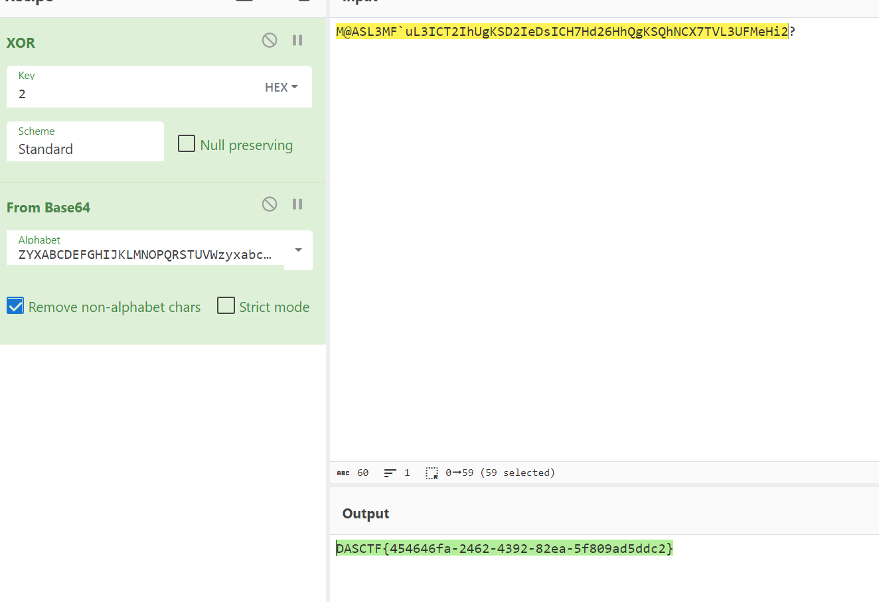The width and height of the screenshot is (879, 602).
Task: Click the selection range icon in status bar
Action: 432,473
